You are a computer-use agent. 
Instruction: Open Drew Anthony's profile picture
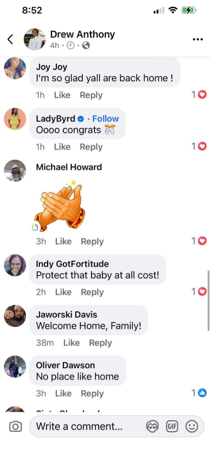point(35,39)
